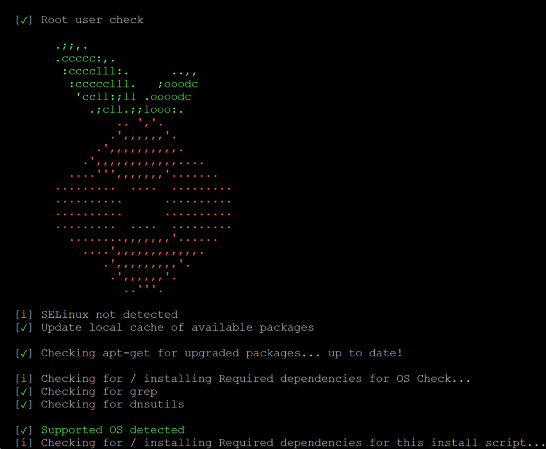546x449 pixels.
Task: Click the text 'Root user check'
Action: (x=92, y=20)
